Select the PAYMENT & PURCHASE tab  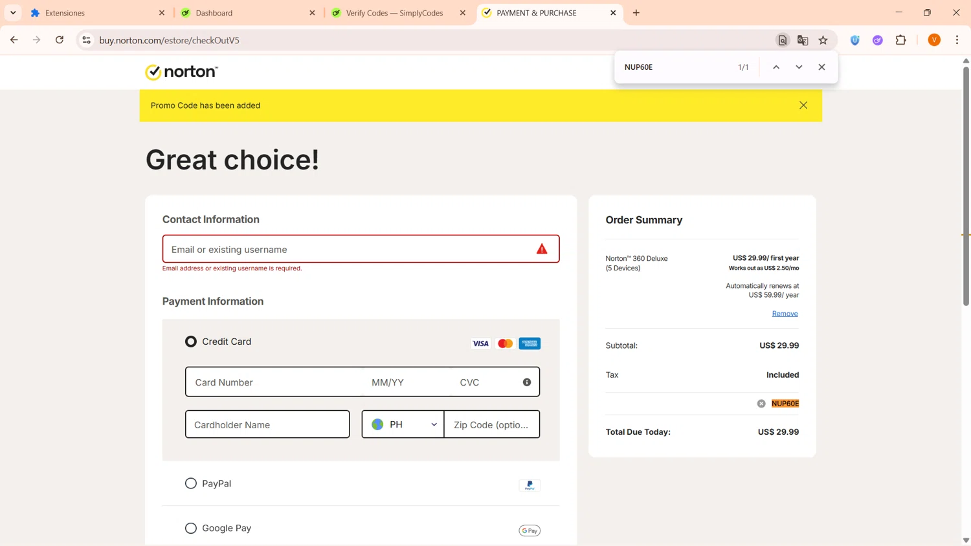point(549,13)
